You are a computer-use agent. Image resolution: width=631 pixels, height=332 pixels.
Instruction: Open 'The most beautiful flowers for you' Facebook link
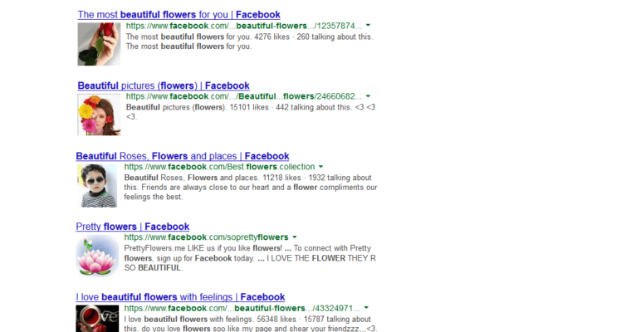tap(179, 15)
